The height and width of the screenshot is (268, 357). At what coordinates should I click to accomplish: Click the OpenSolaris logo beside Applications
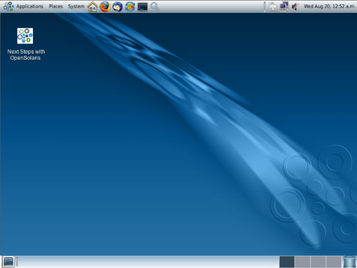pyautogui.click(x=9, y=7)
